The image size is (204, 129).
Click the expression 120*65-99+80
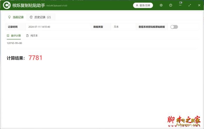(14, 43)
